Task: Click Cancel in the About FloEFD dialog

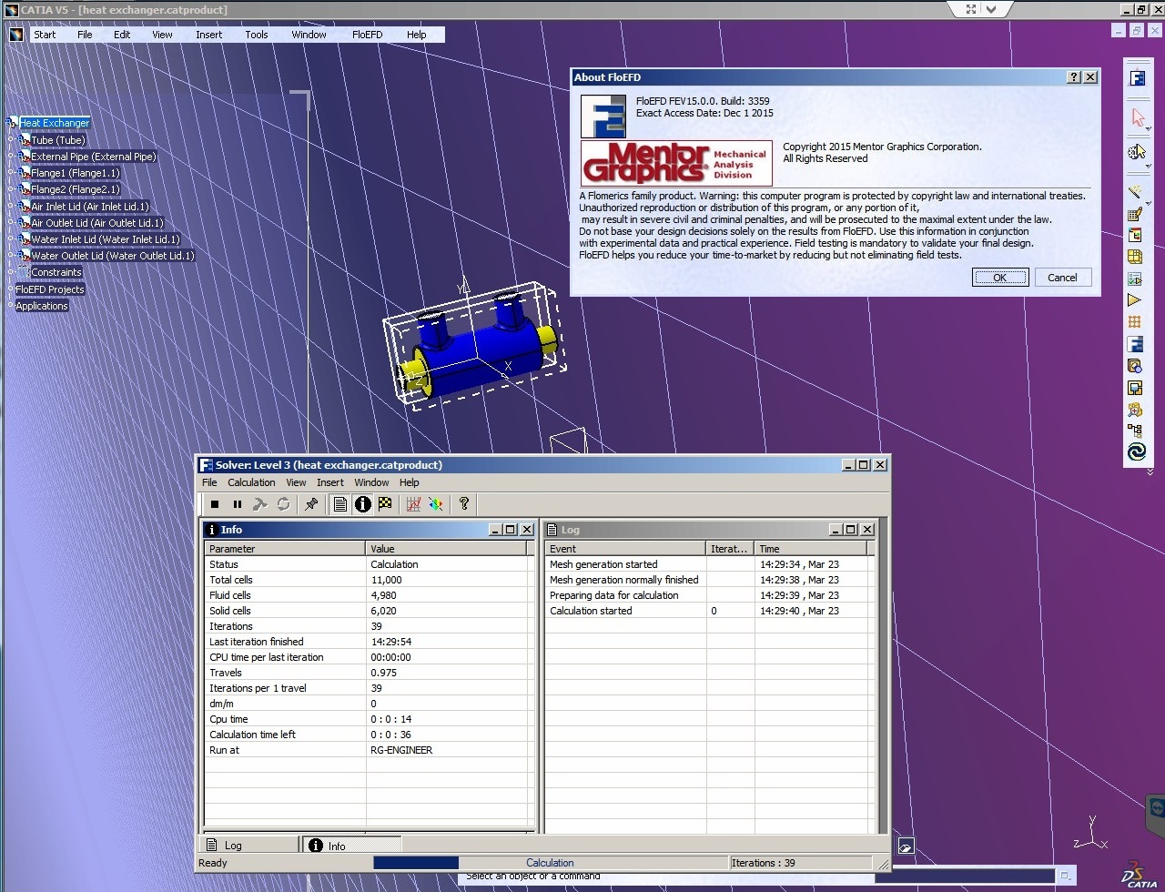Action: click(1062, 278)
